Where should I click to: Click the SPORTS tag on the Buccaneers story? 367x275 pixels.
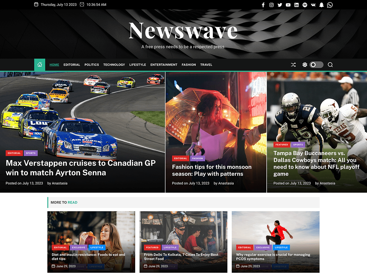tap(298, 144)
